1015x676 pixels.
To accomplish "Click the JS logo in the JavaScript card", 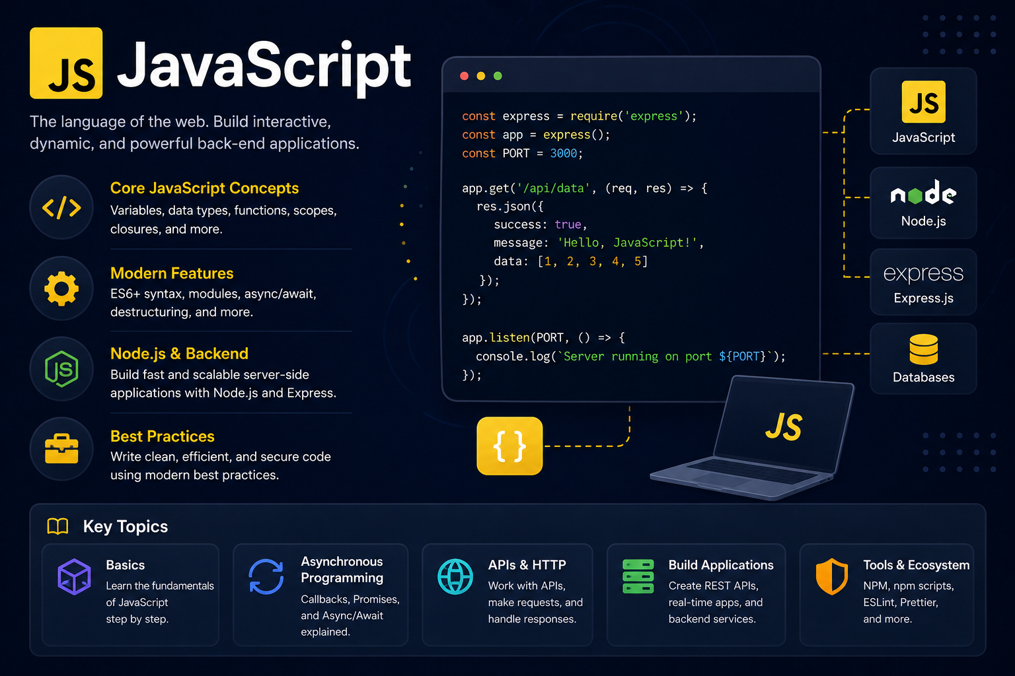I will click(923, 102).
